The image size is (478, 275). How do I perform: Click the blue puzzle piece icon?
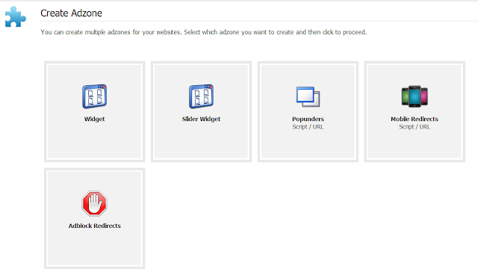[x=15, y=17]
